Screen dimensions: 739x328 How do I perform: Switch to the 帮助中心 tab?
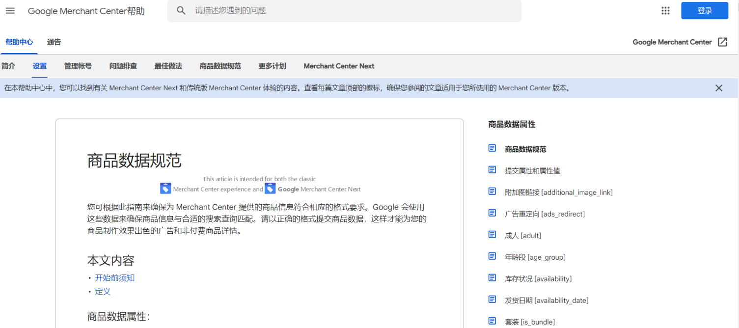(x=19, y=42)
